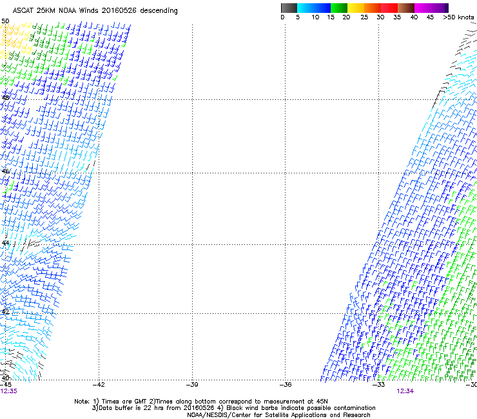Pick the brown 35-40 knots color band
The image size is (477, 419).
coord(406,8)
